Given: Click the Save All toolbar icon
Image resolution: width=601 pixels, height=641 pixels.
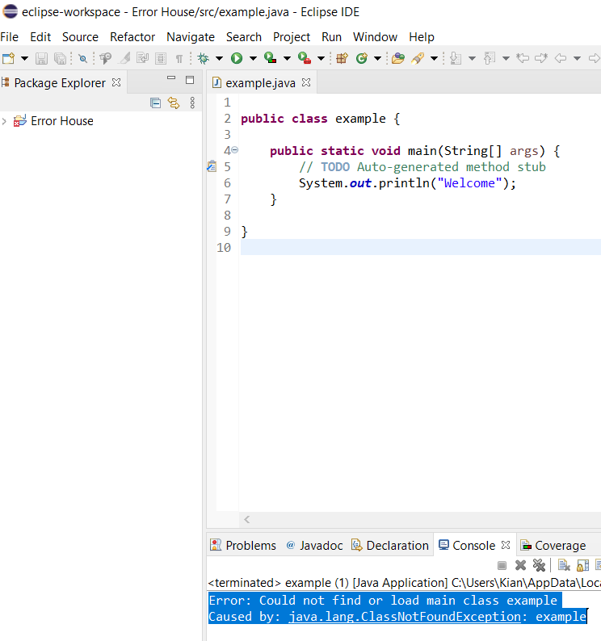Looking at the screenshot, I should (60, 58).
